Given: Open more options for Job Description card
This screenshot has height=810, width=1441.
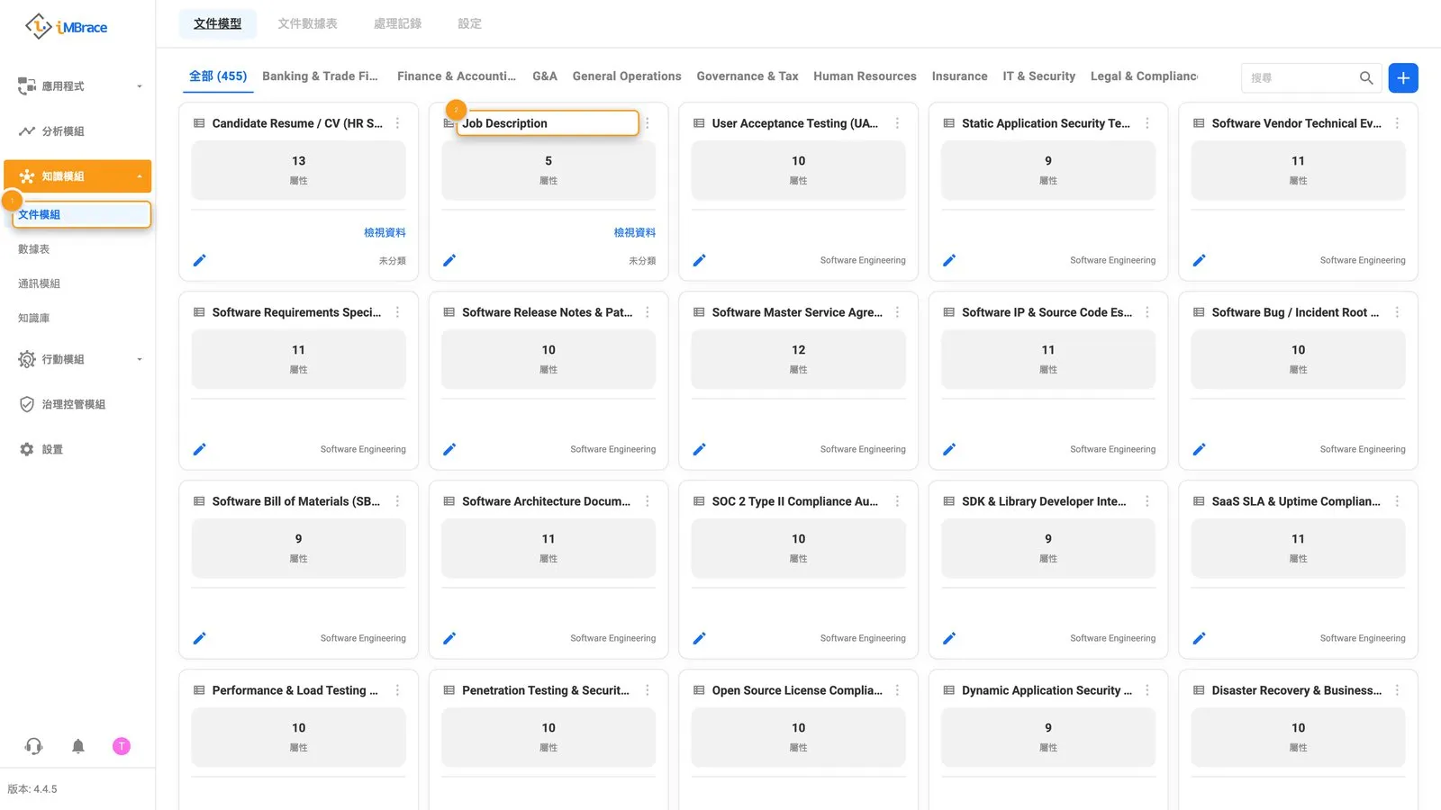Looking at the screenshot, I should pos(648,123).
